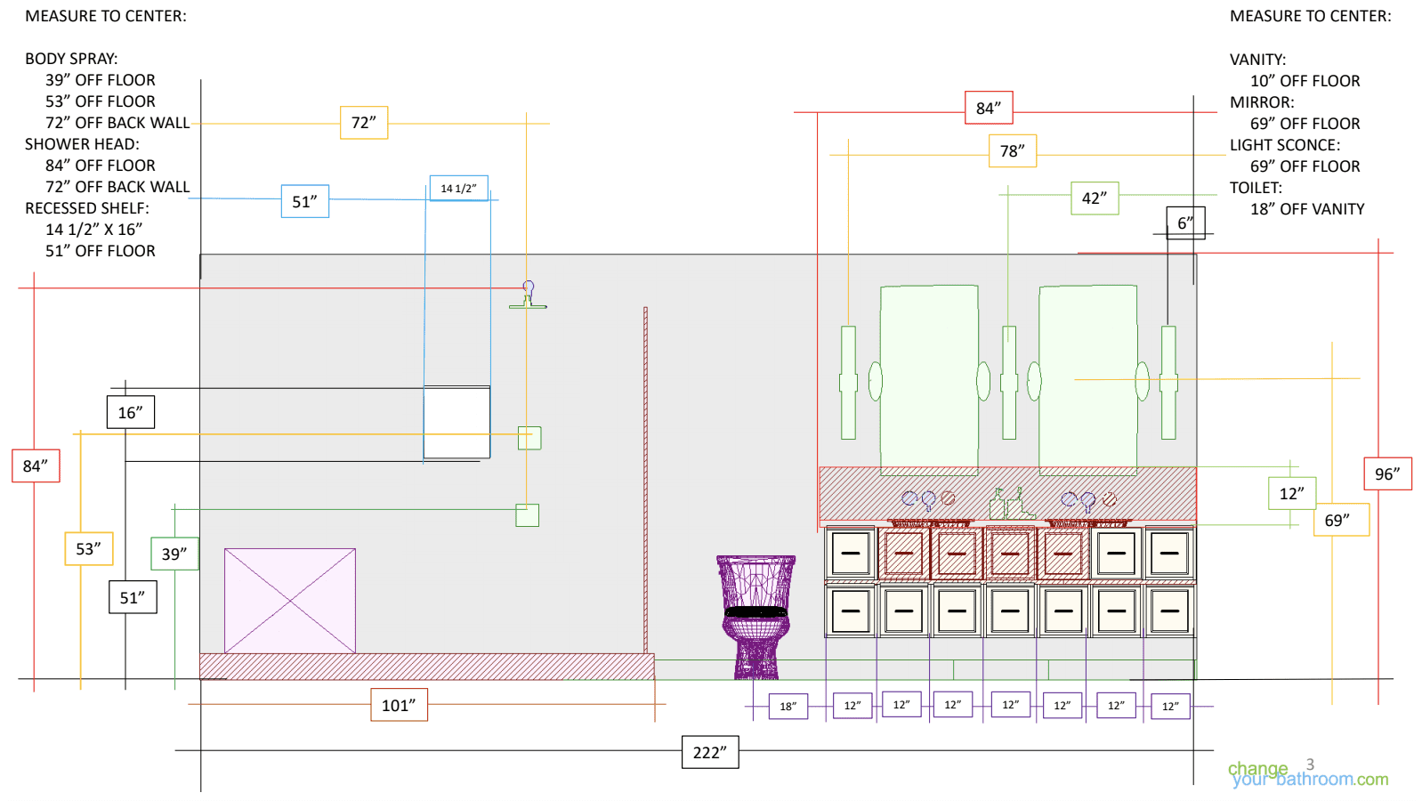The image size is (1422, 801).
Task: Select the upper body spray square
Action: pos(529,438)
